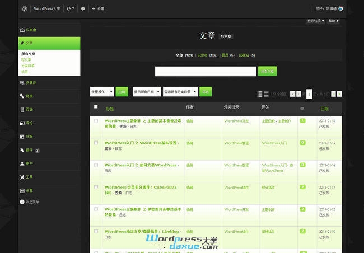Open the 回收站 (5) trash filter
The width and height of the screenshot is (364, 253).
point(247,55)
